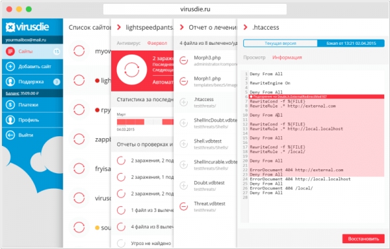Screen dimensions: 390x249
Task: Click the Поддержка person icon
Action: click(x=10, y=82)
